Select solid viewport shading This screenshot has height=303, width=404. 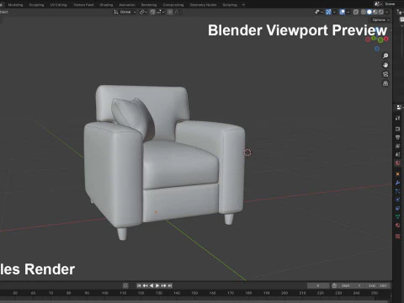pyautogui.click(x=369, y=12)
